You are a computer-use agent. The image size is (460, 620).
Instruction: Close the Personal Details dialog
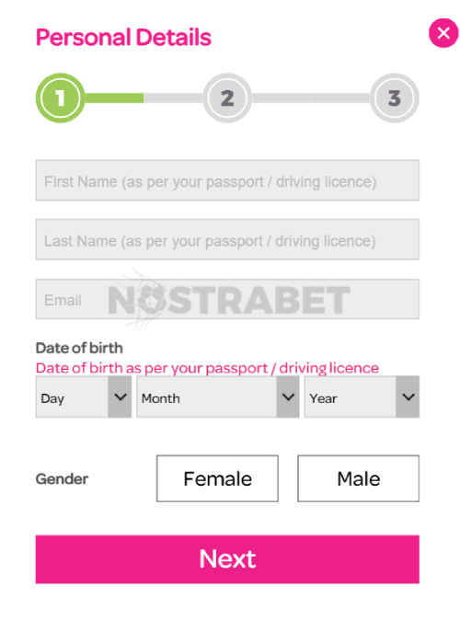click(x=443, y=33)
